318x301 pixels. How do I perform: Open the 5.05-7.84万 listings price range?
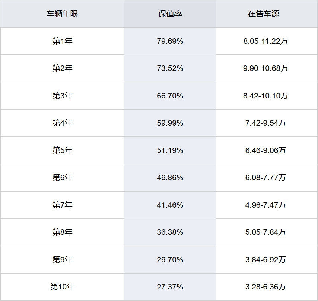coord(265,232)
